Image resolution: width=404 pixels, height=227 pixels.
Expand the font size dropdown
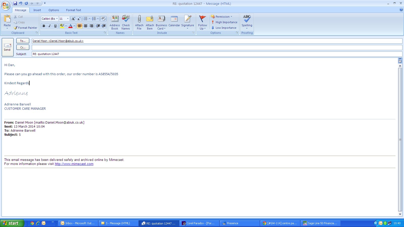click(x=68, y=19)
